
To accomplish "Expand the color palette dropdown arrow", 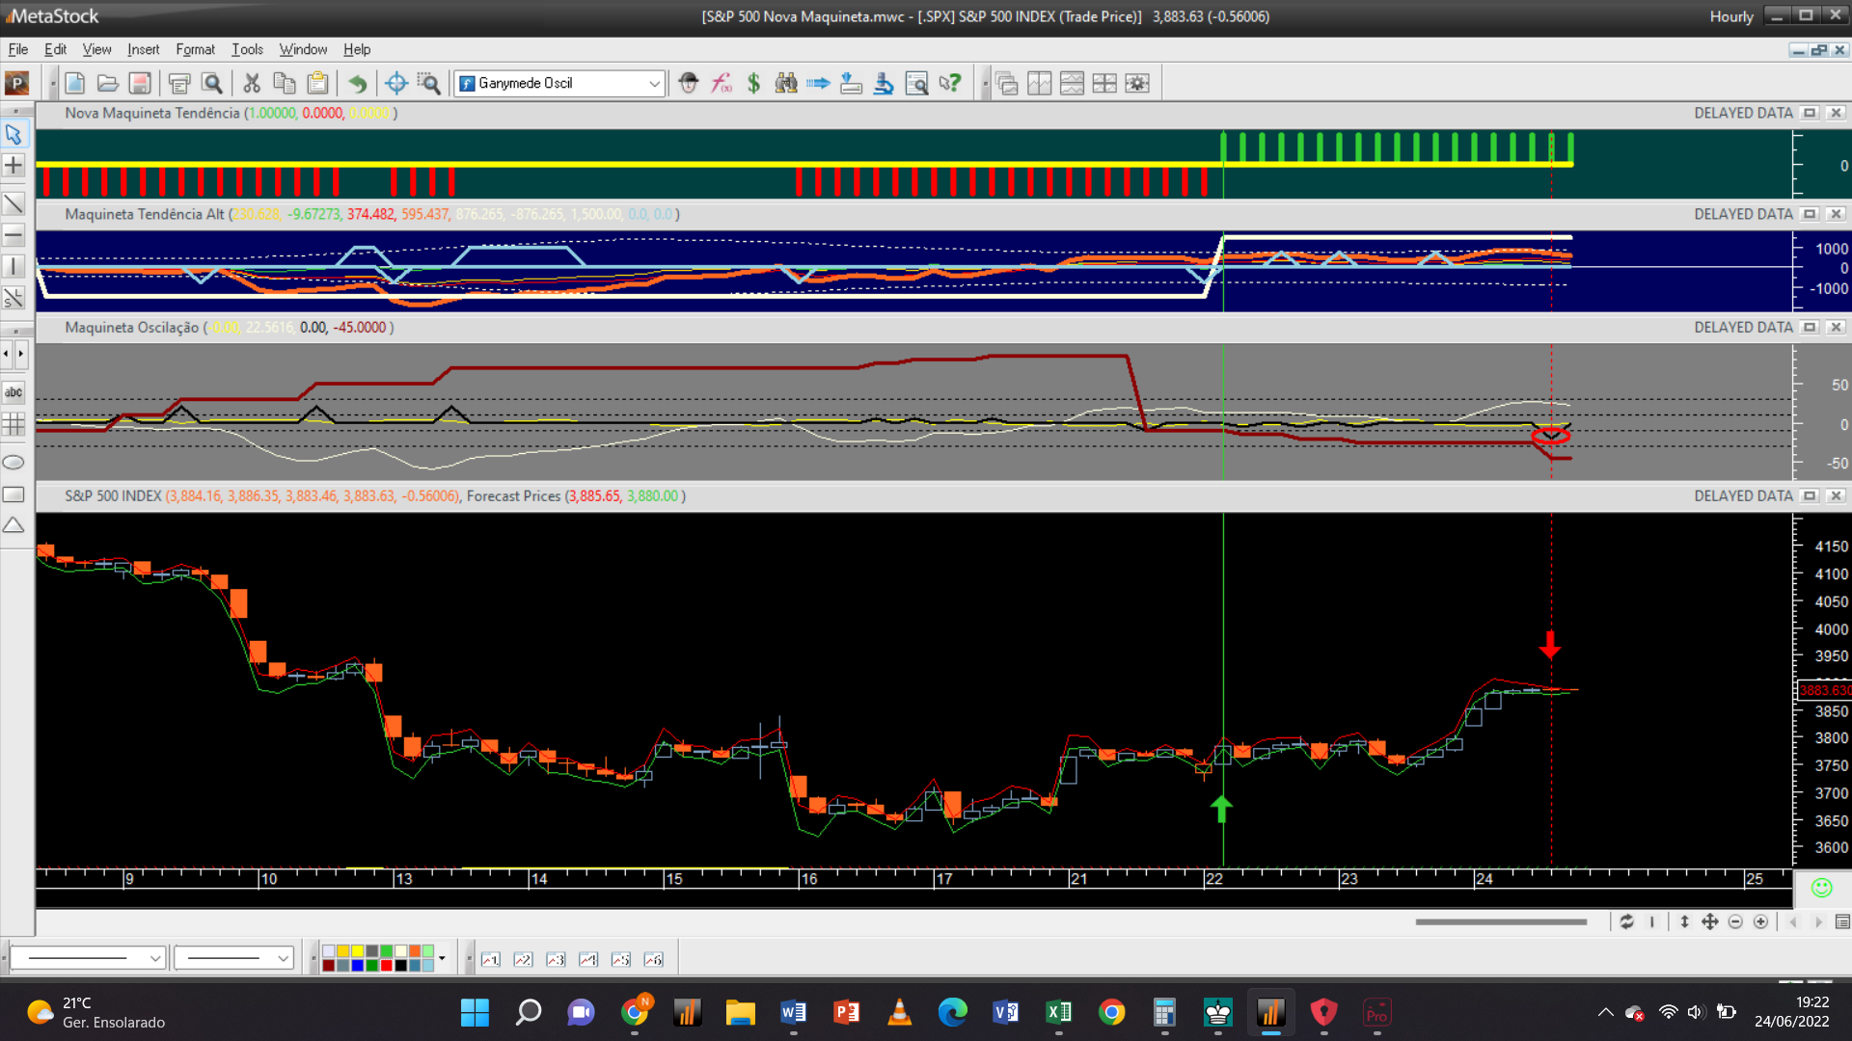I will click(442, 958).
